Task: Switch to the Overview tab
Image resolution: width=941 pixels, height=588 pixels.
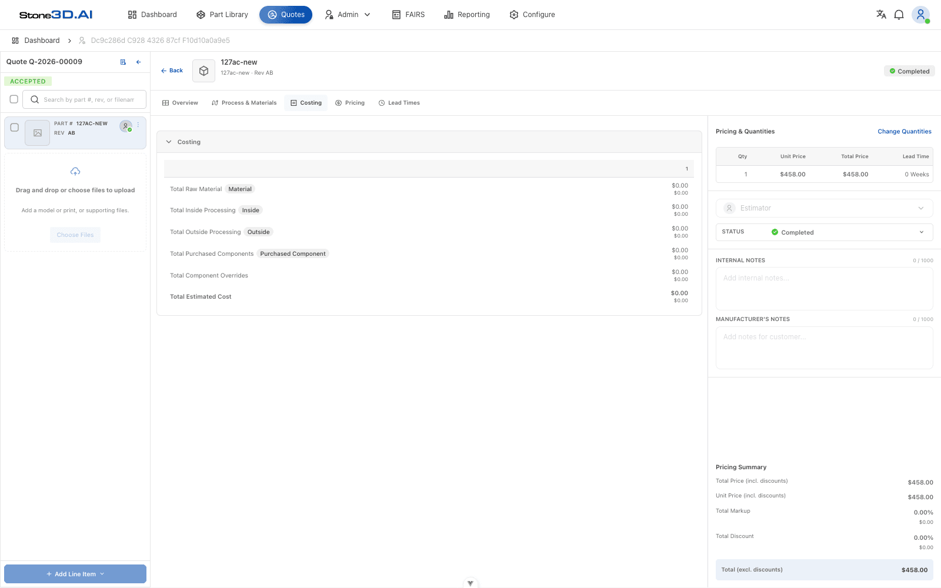Action: [x=180, y=103]
